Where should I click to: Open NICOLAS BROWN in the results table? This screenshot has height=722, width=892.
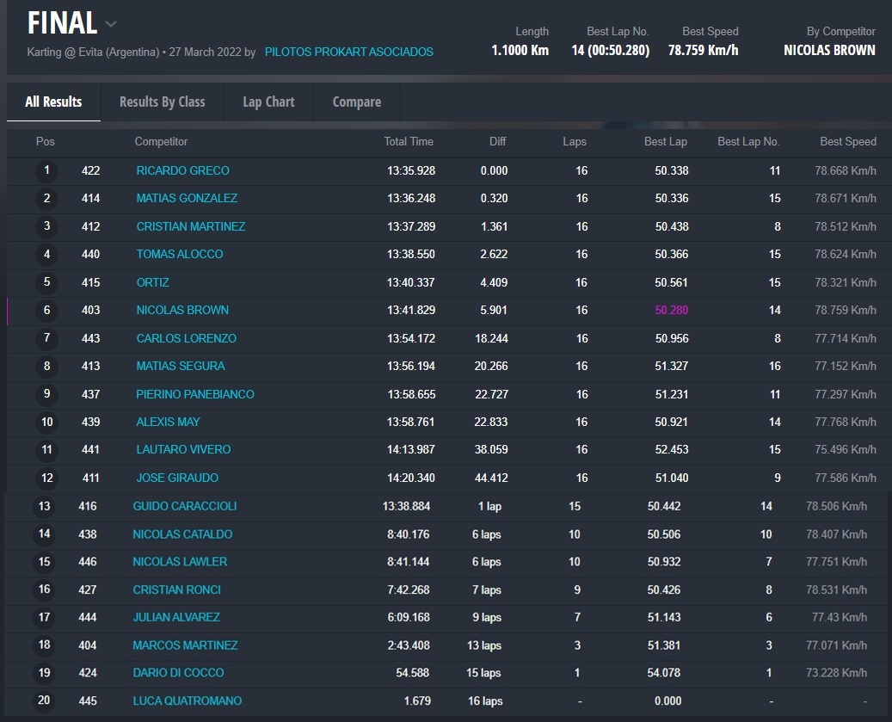[x=182, y=310]
